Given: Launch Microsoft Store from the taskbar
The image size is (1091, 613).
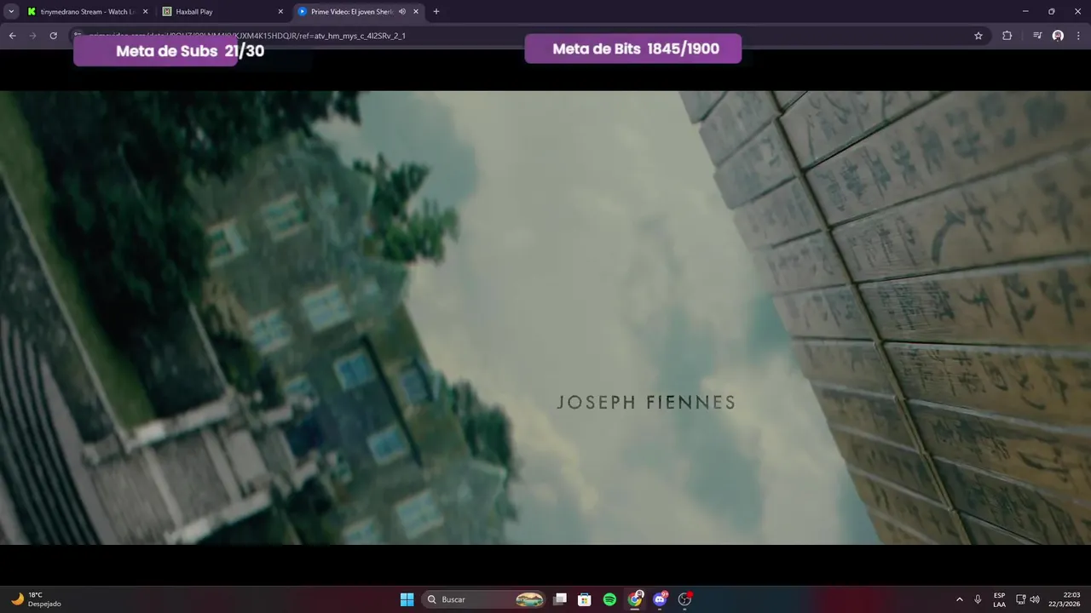Looking at the screenshot, I should click(x=585, y=599).
